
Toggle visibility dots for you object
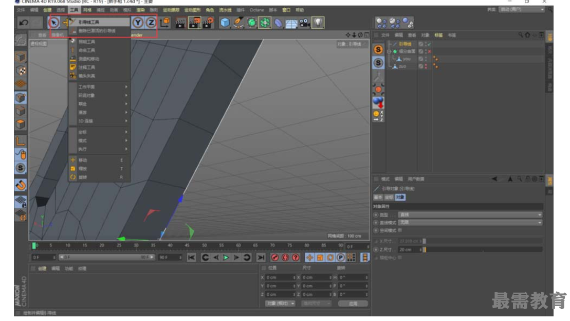426,59
